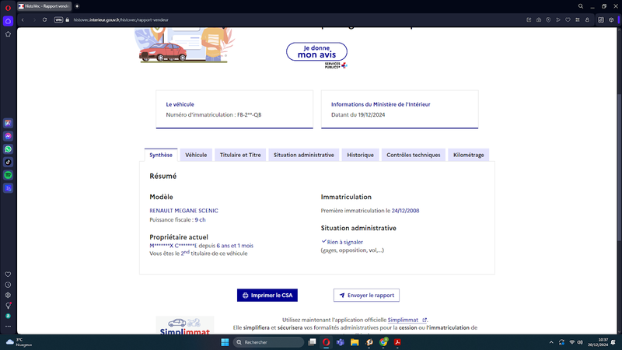Viewport: 622px width, 350px height.
Task: Click the Rechercher taskbar search box
Action: point(268,342)
